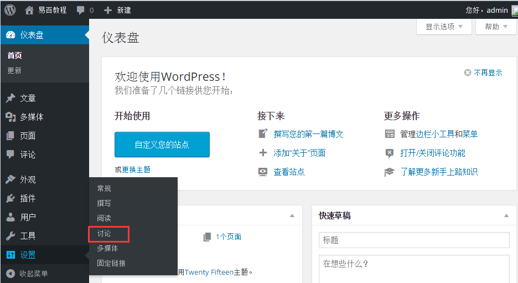Open the Twenty Fifteen theme link
Image resolution: width=518 pixels, height=283 pixels.
tap(209, 272)
